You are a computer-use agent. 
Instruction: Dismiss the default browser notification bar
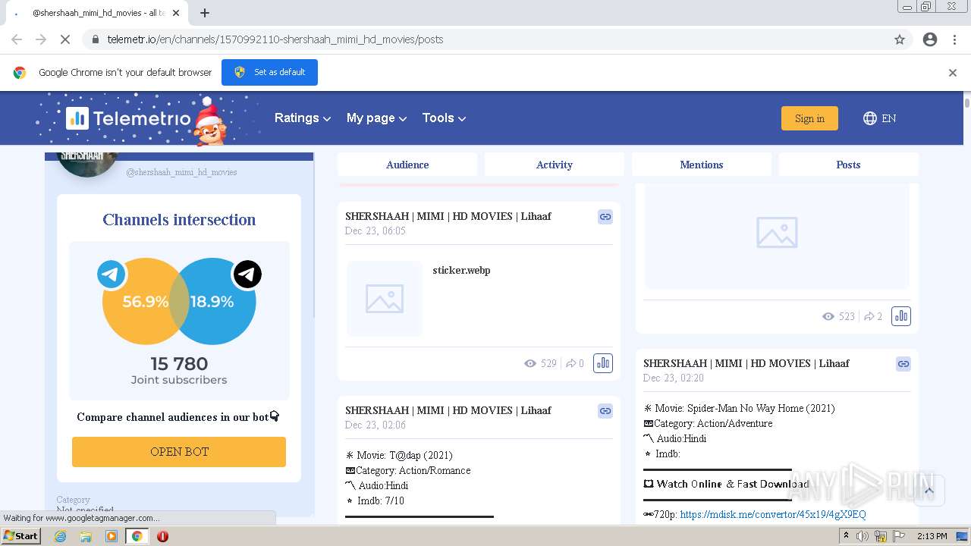click(953, 73)
